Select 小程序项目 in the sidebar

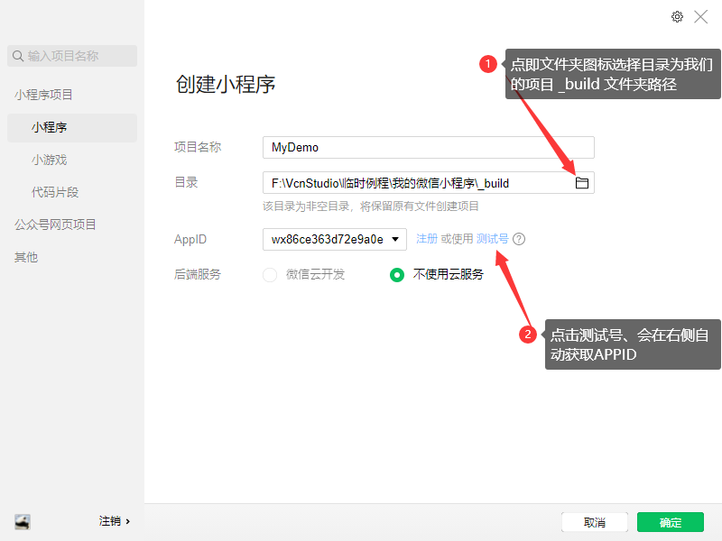43,95
